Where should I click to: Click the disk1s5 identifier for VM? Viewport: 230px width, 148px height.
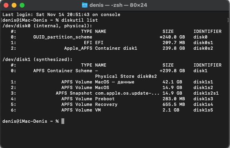point(203,110)
